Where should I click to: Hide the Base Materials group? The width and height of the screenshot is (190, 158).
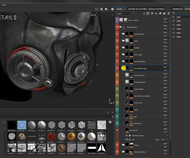[x=117, y=27]
